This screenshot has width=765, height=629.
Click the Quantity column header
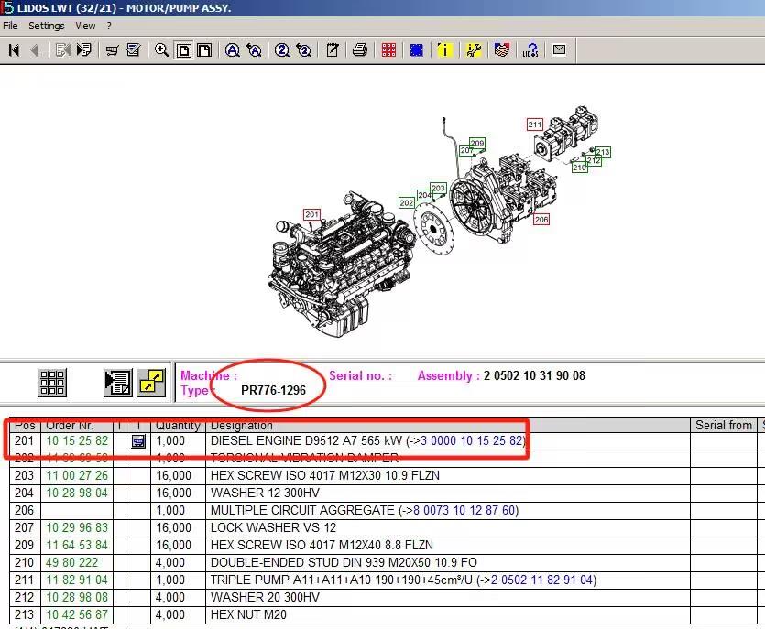tap(178, 425)
